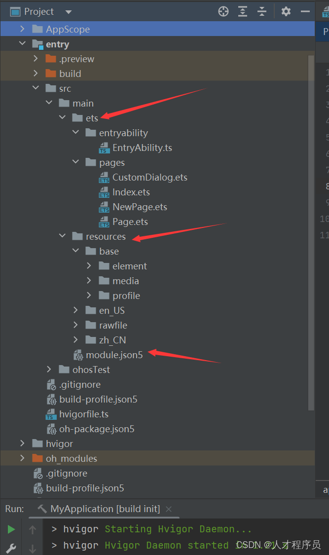
Task: Select root-level .gitignore file name
Action: pos(67,474)
